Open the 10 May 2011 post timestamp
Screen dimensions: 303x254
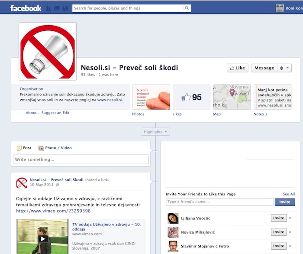tap(42, 185)
